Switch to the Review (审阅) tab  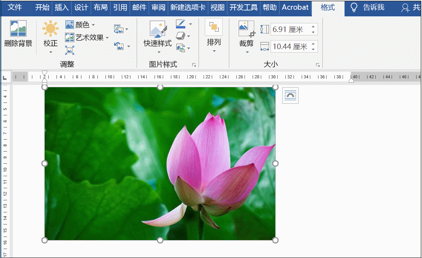[x=158, y=7]
